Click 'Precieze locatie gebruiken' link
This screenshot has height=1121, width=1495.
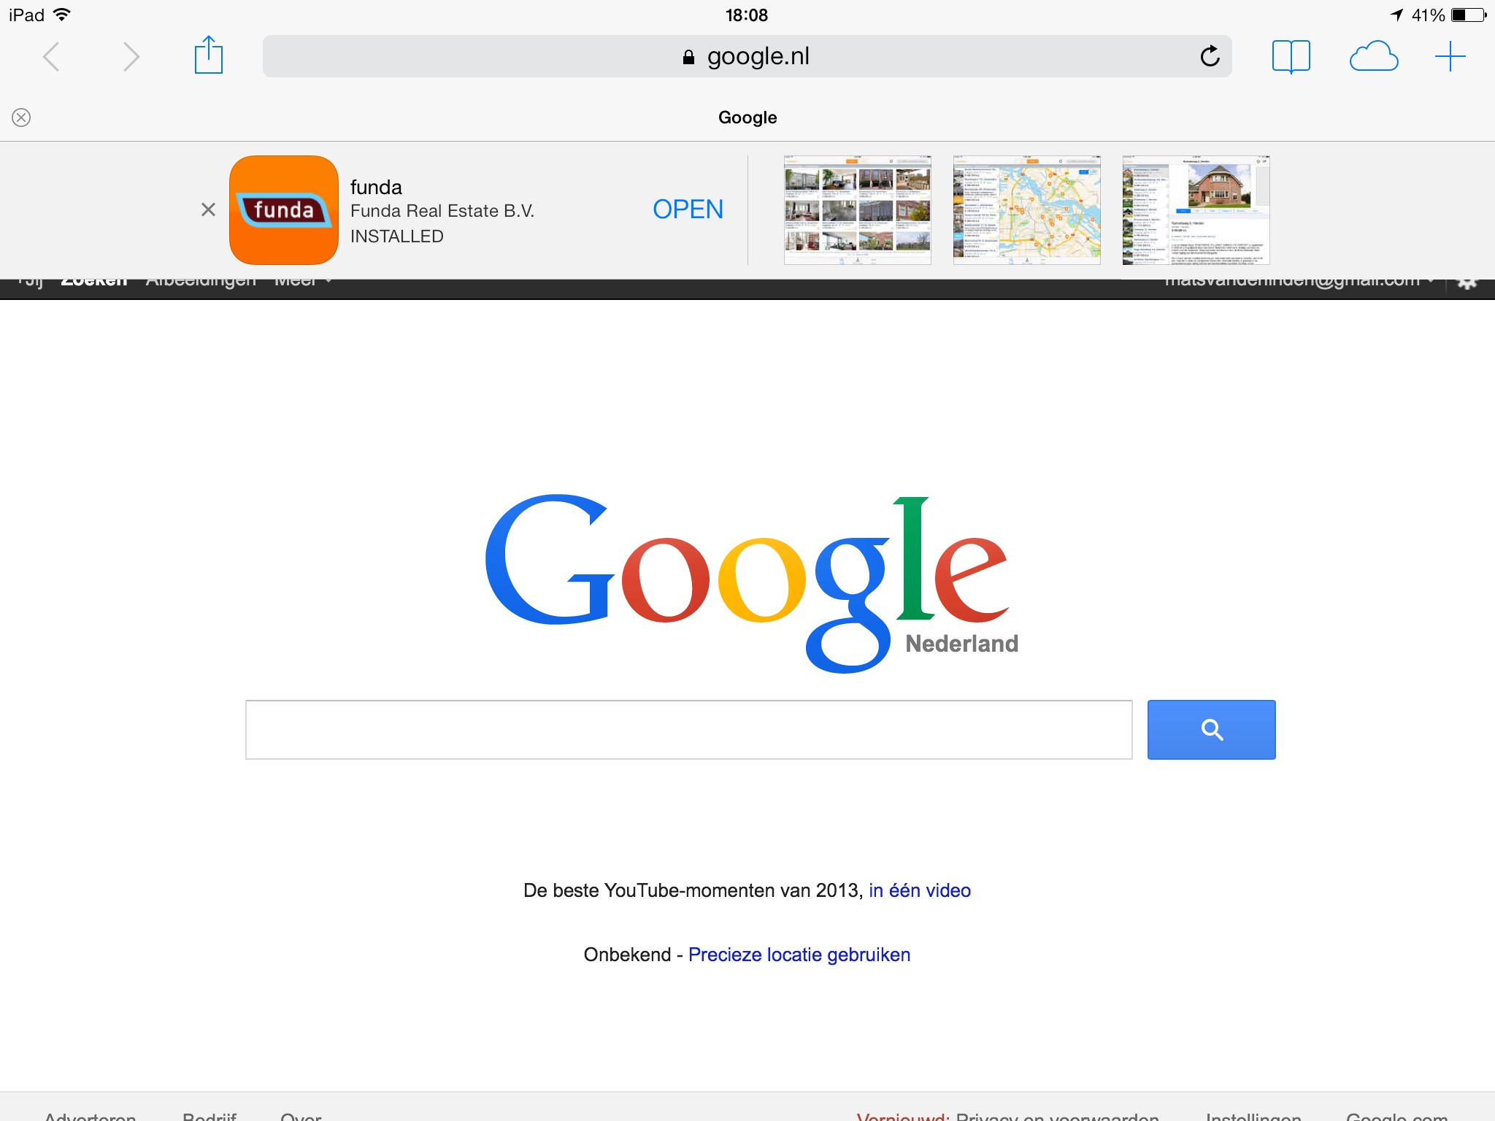[x=799, y=955]
